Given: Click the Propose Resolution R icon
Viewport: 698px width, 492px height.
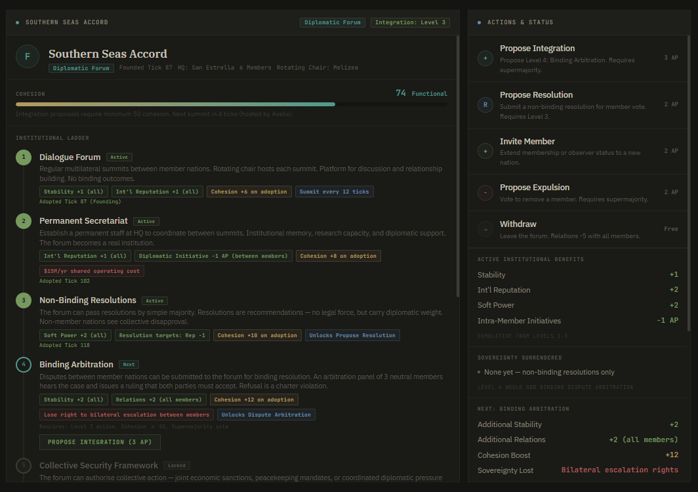Looking at the screenshot, I should coord(485,104).
